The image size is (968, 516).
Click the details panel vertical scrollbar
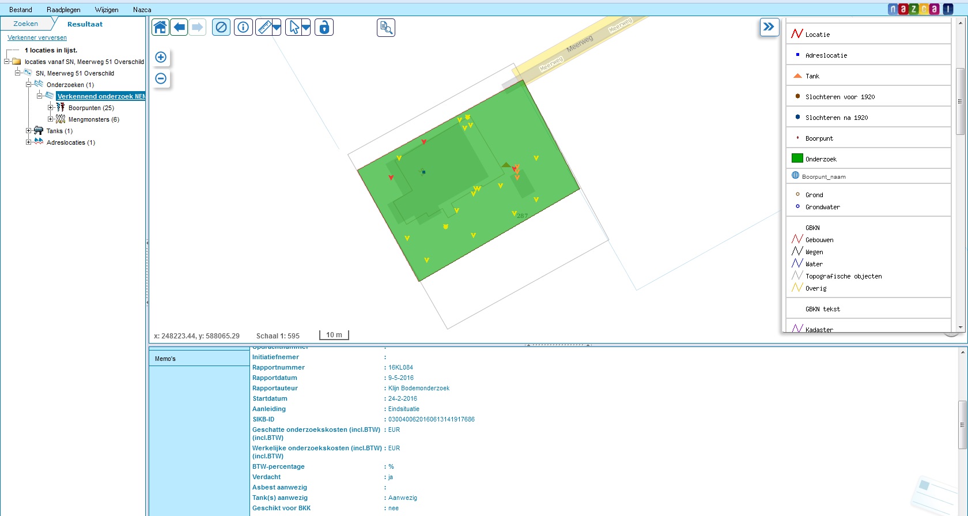(962, 424)
